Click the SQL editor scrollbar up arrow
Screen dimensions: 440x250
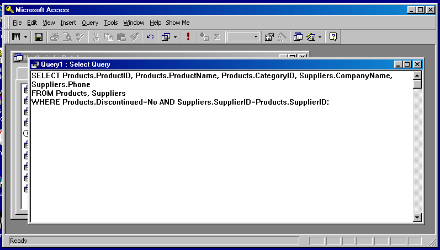tap(417, 75)
